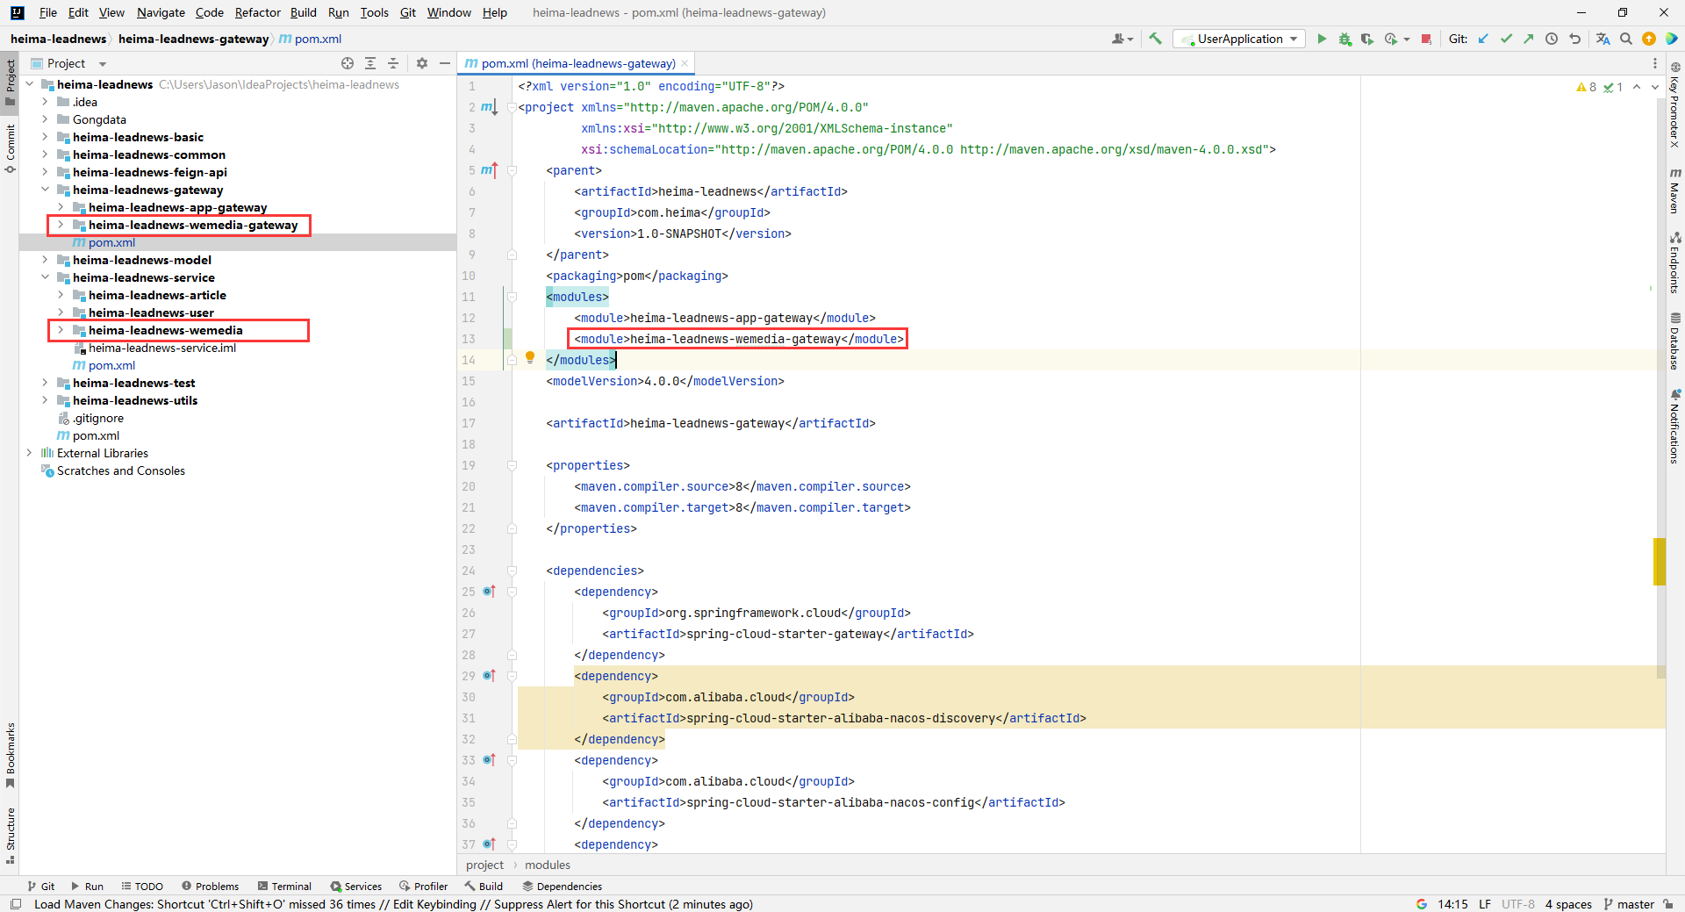Start debugging with the bug icon
The width and height of the screenshot is (1685, 912).
tap(1344, 39)
